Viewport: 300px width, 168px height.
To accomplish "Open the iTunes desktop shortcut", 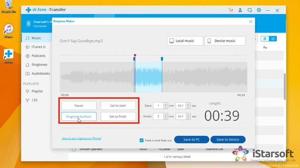I will pos(8,31).
